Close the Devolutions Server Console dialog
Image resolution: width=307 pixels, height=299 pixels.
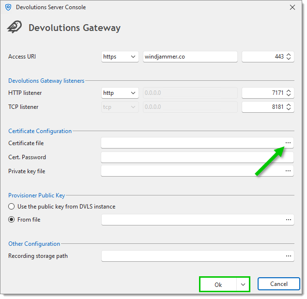click(x=292, y=7)
